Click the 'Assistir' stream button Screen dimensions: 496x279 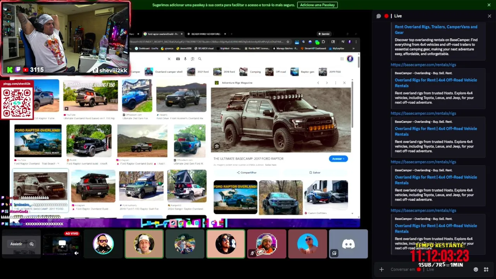point(16,244)
